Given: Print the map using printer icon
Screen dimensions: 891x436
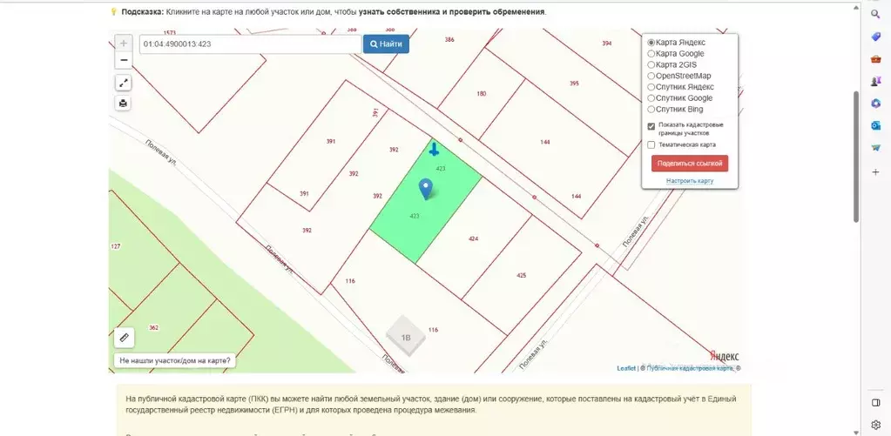Looking at the screenshot, I should click(123, 104).
